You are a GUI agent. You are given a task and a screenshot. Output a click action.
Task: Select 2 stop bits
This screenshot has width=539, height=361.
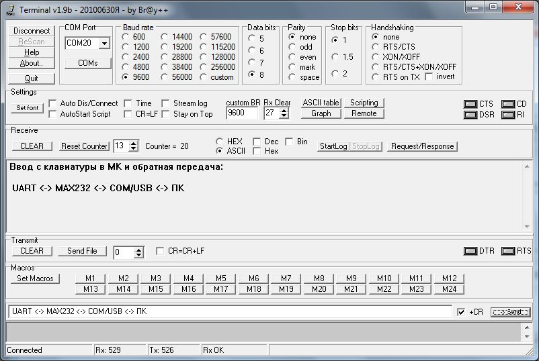pyautogui.click(x=335, y=73)
